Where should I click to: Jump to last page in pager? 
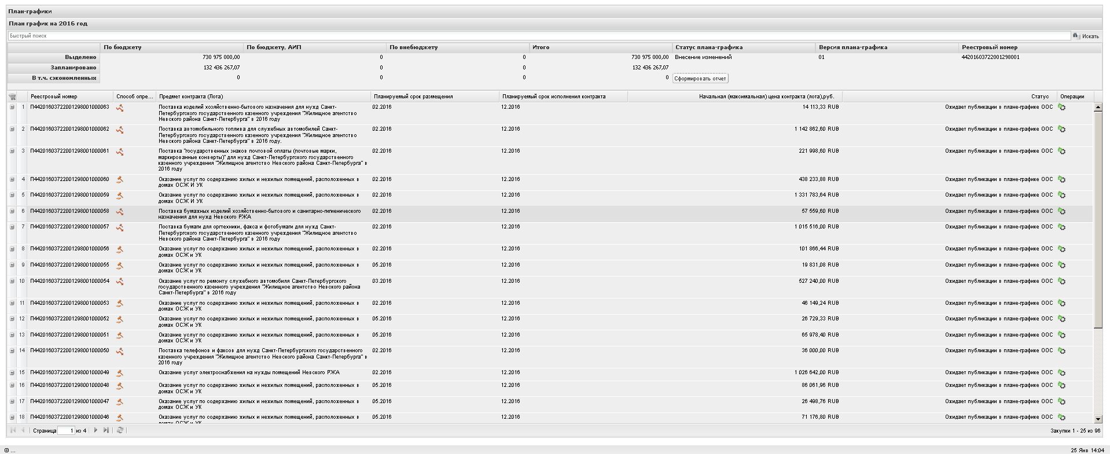(x=106, y=430)
